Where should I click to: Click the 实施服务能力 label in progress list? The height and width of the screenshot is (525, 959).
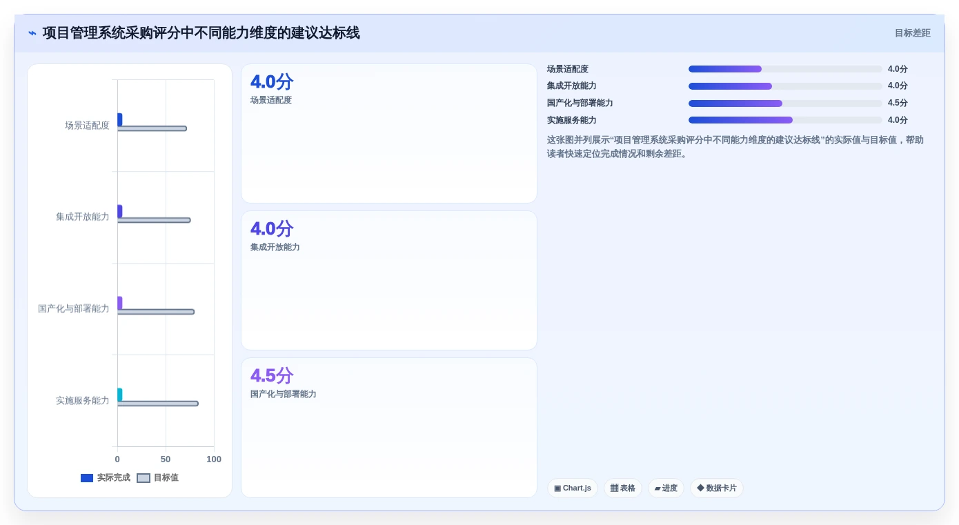(572, 120)
